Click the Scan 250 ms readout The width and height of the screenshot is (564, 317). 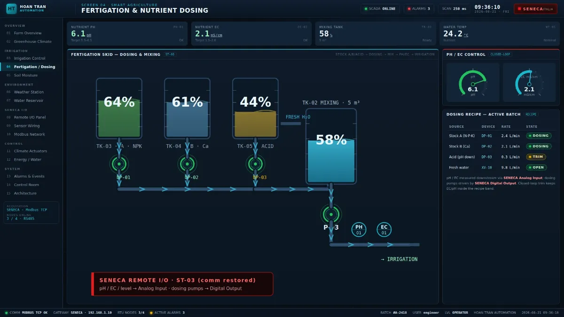[454, 8]
